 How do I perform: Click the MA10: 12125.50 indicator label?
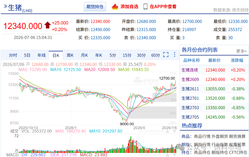(66, 69)
